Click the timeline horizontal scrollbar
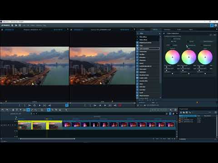 click(47, 139)
